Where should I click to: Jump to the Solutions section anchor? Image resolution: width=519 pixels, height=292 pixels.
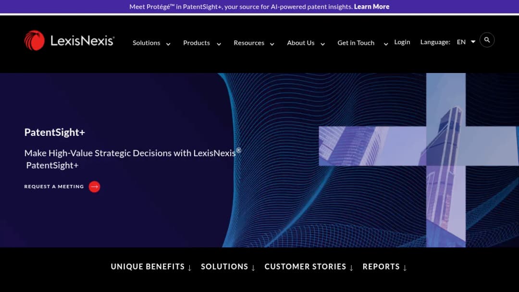pyautogui.click(x=224, y=267)
